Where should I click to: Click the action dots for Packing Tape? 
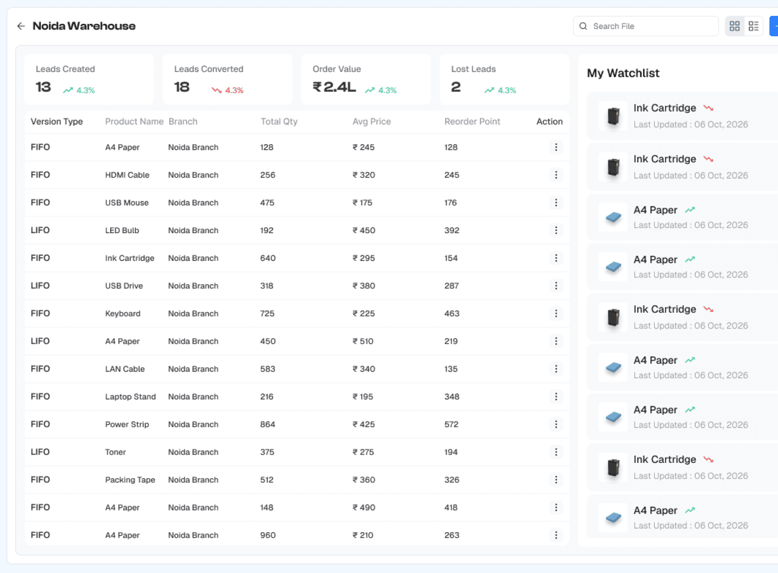556,480
